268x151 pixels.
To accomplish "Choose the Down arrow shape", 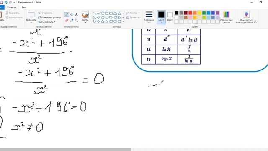I will pos(94,21).
